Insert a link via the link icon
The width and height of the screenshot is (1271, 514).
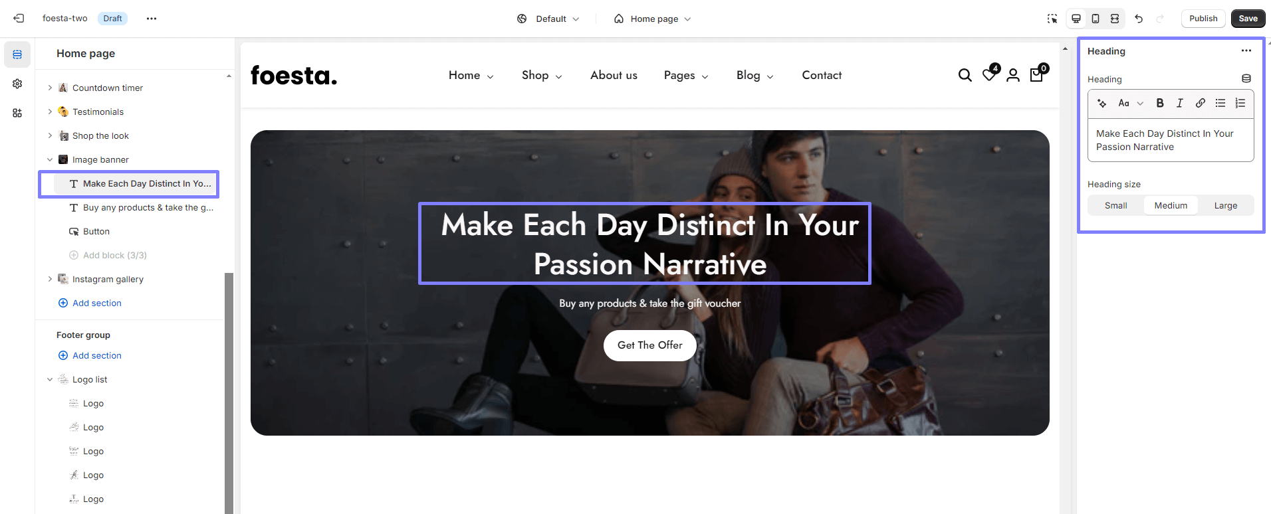click(1200, 103)
